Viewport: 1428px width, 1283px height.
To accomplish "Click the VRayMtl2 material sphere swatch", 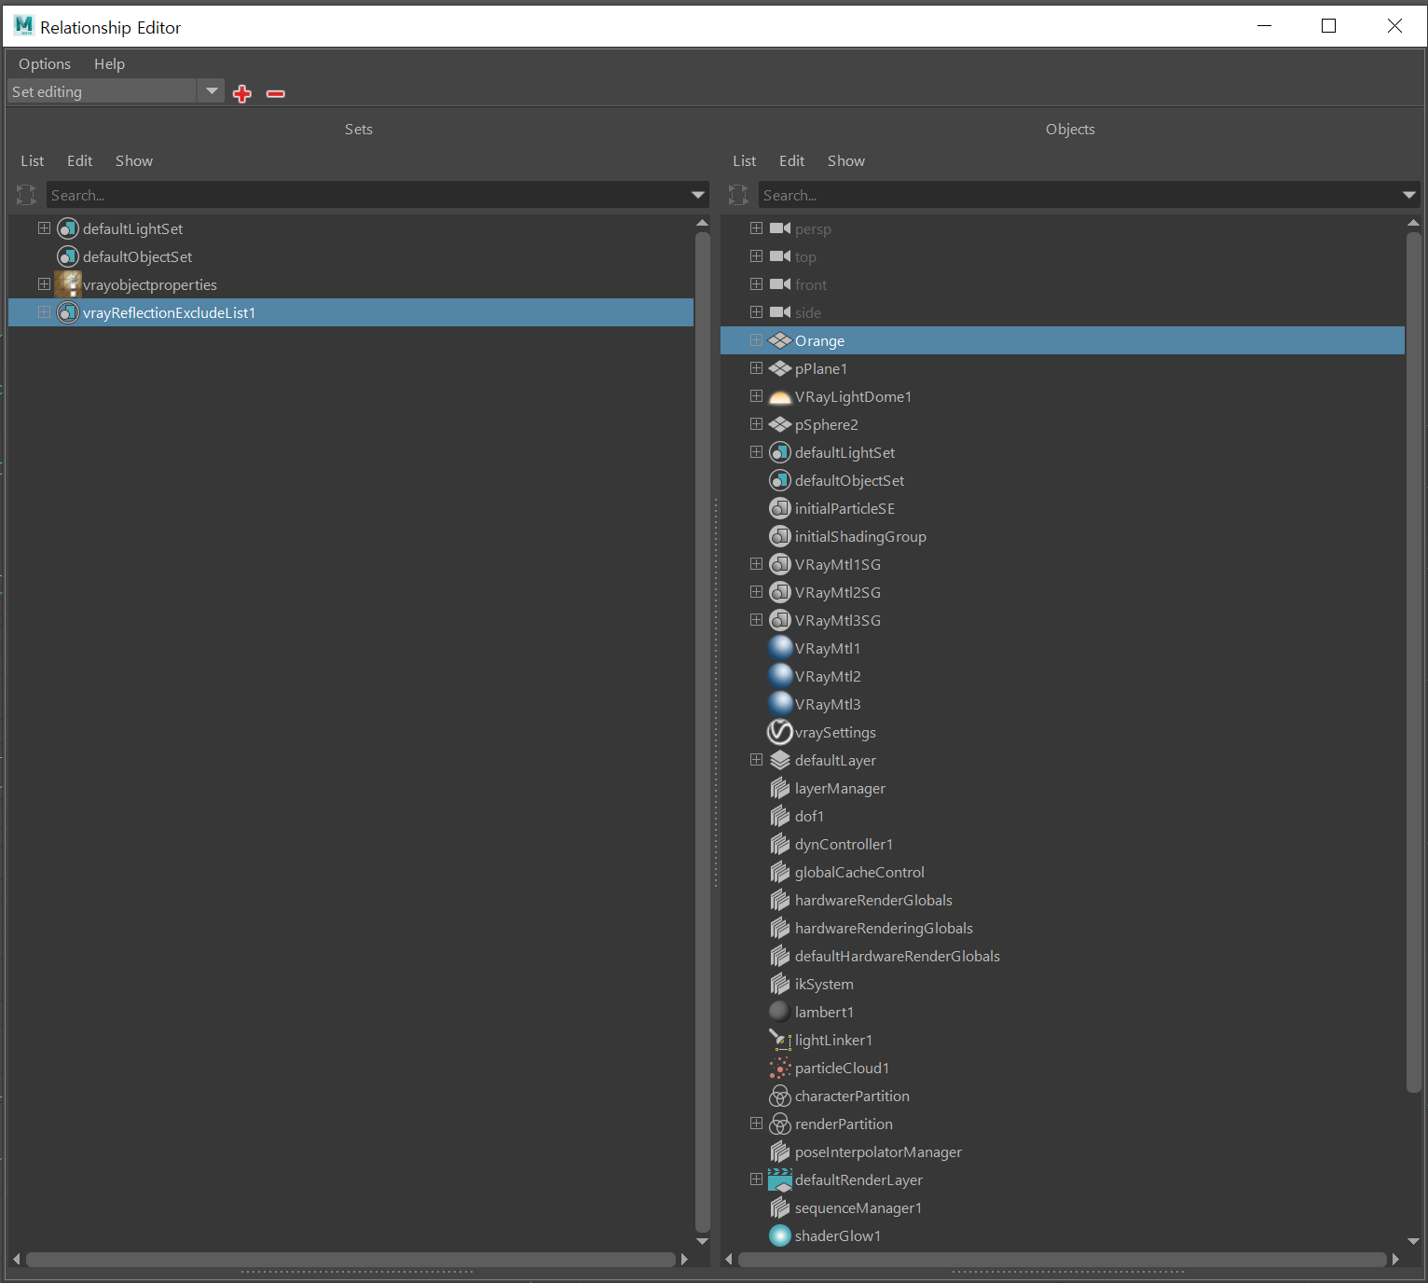I will click(x=780, y=676).
